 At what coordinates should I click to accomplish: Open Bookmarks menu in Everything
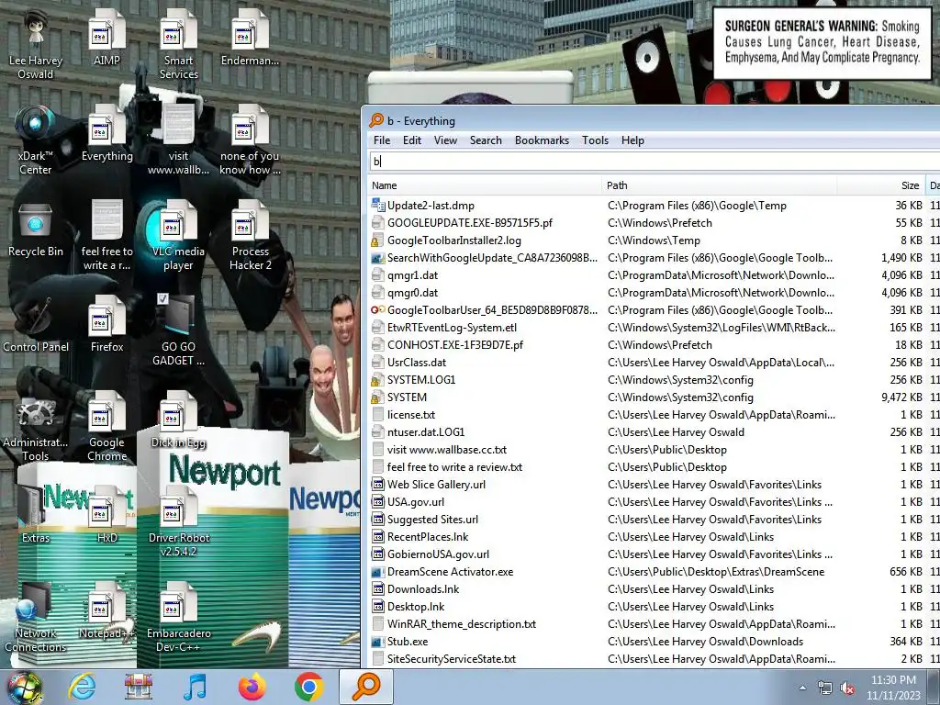pos(542,140)
